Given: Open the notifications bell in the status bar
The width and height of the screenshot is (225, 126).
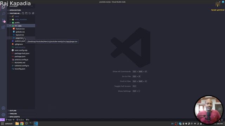Looking at the screenshot, I should point(222,120).
